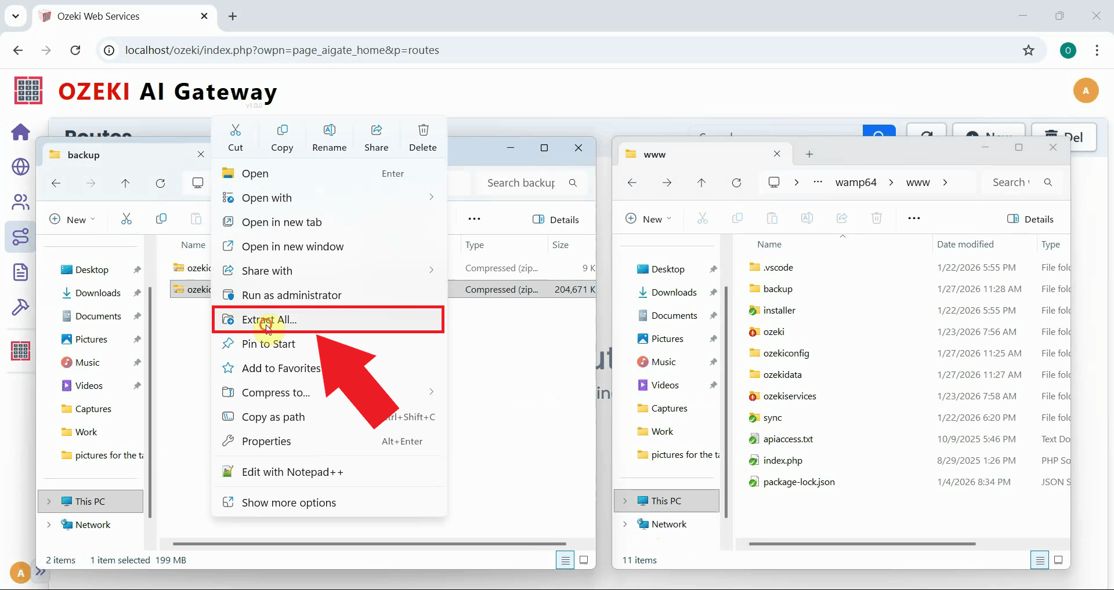Switch to the Ozeki Web Services browser tab
The width and height of the screenshot is (1114, 590).
pos(97,16)
